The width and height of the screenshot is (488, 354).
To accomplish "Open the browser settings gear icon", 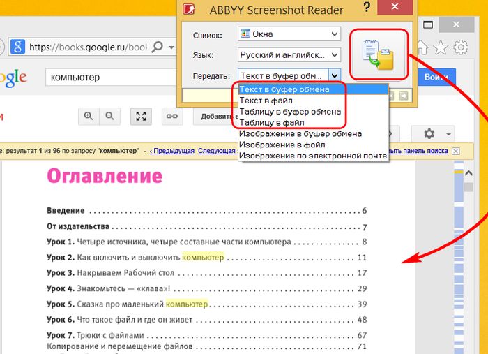I will tap(460, 47).
